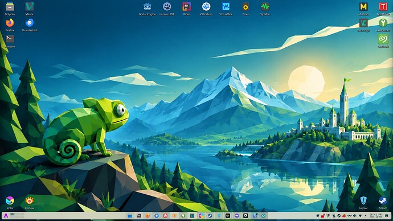Image resolution: width=393 pixels, height=221 pixels.
Task: Open the network Wi-Fi tray icon
Action: coord(360,215)
